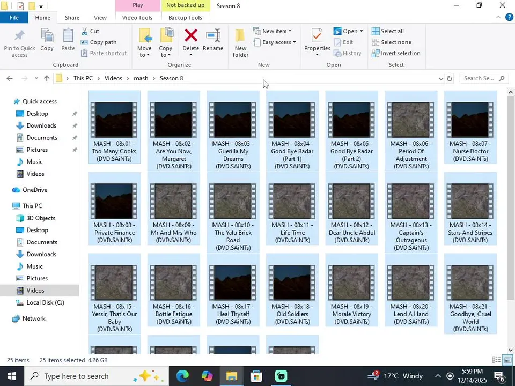Screen dimensions: 515x386
Task: Click scroll down arrow in file list
Action: point(510,350)
